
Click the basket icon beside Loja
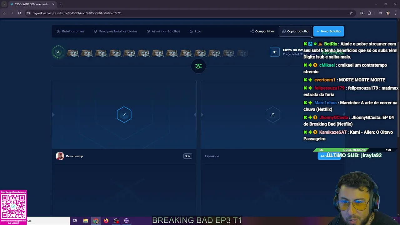point(191,31)
